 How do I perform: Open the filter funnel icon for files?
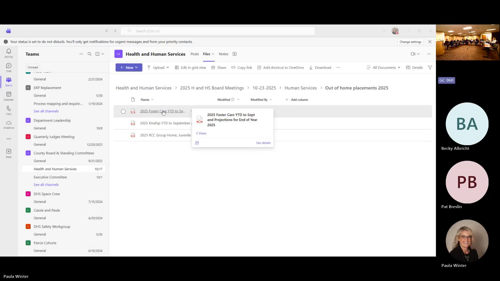[x=430, y=67]
